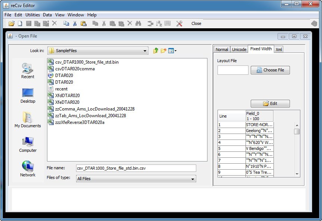This screenshot has width=322, height=221.
Task: Click the Line column header
Action: click(x=232, y=116)
